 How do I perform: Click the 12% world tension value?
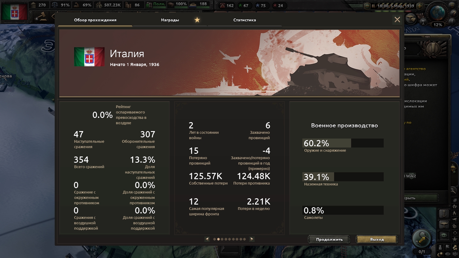pos(438,25)
